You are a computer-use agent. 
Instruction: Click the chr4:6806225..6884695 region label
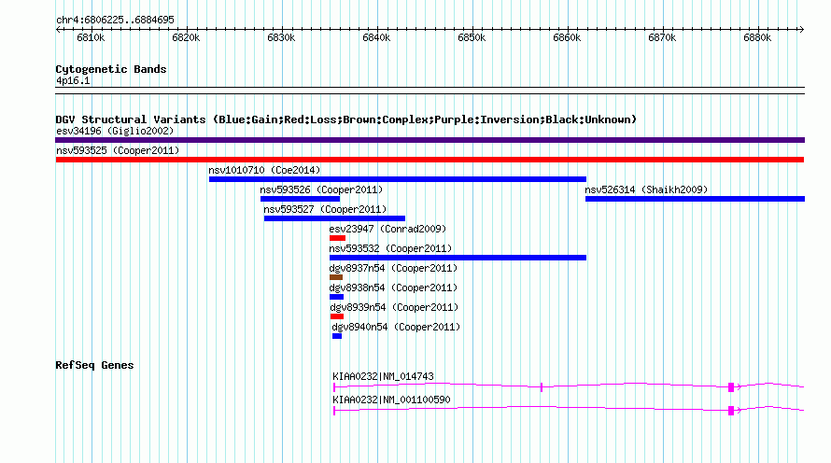[x=115, y=20]
